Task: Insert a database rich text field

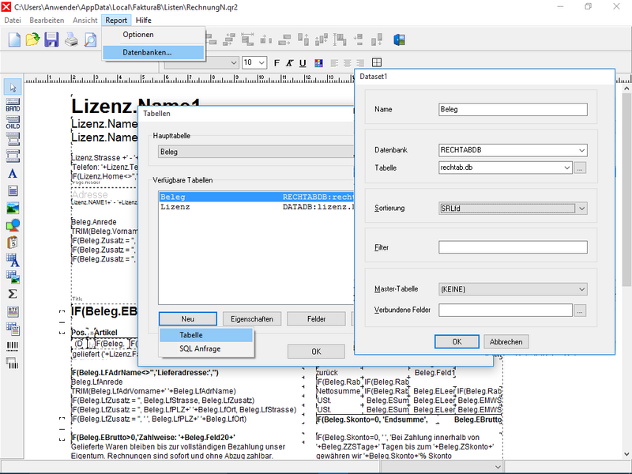Action: pos(13,329)
